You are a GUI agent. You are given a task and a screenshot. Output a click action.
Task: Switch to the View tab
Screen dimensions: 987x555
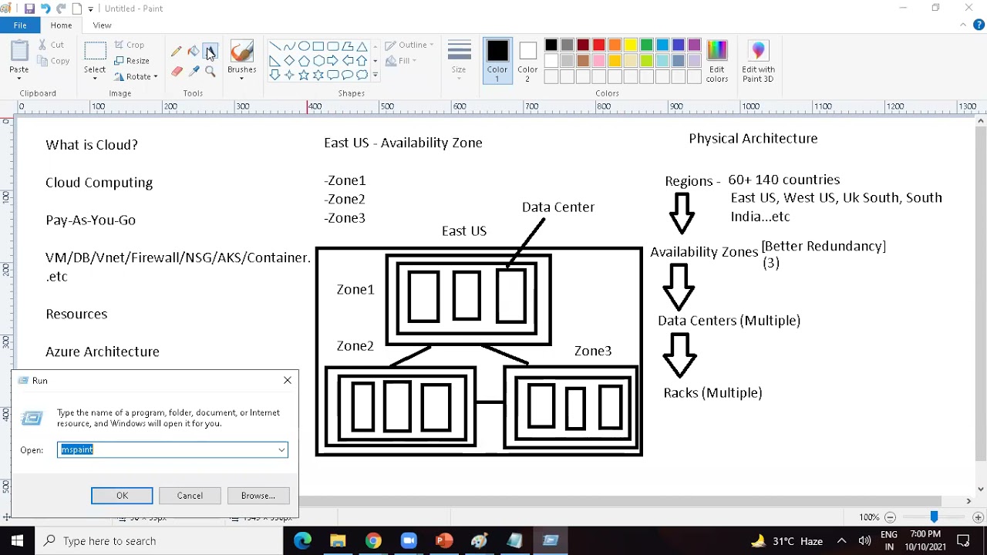click(102, 25)
